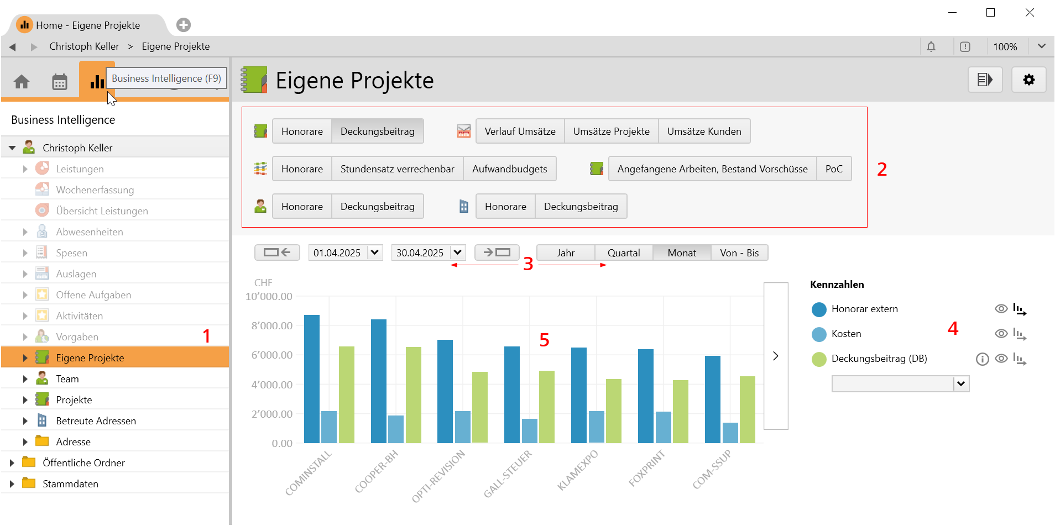Viewport: 1055px width, 526px height.
Task: Click the notification bell icon
Action: pyautogui.click(x=931, y=47)
